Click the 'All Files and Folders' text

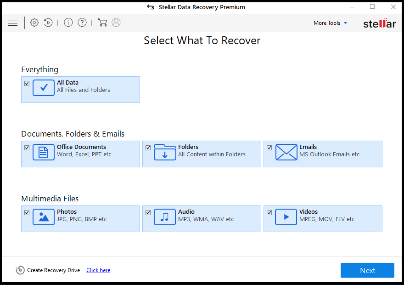point(84,90)
